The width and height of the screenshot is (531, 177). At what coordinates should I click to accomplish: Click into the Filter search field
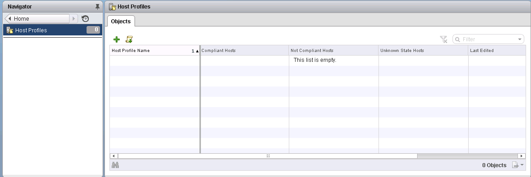(488, 39)
